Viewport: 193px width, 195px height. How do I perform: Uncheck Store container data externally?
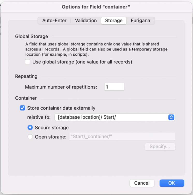(x=23, y=108)
